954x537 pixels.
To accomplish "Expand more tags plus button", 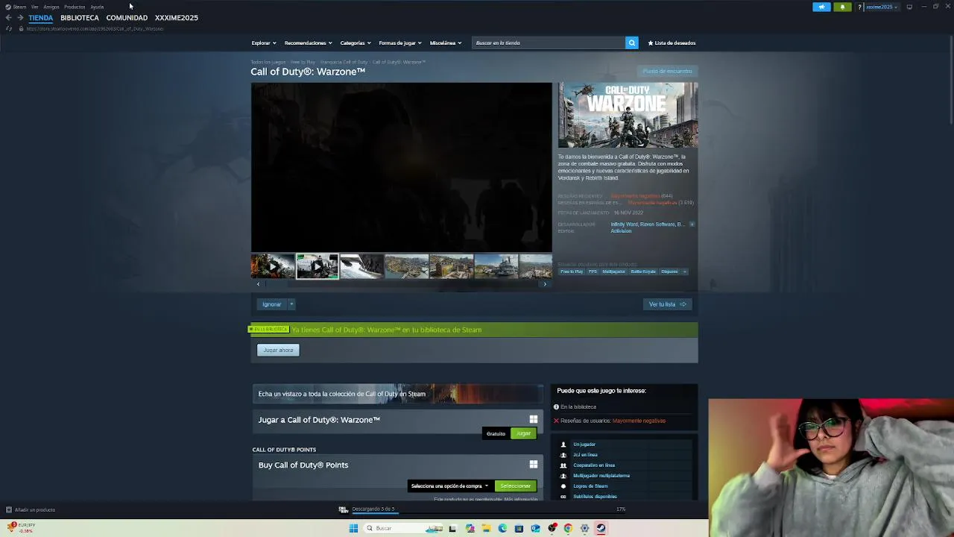I will tap(684, 271).
